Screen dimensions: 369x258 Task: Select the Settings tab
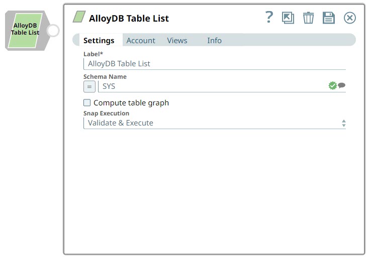point(99,41)
